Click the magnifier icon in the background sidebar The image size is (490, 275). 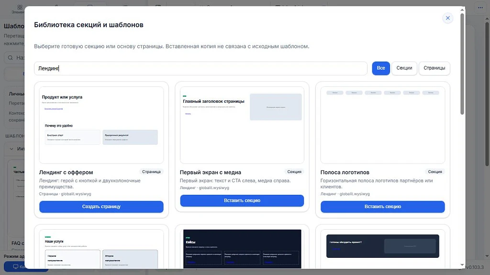tap(11, 58)
